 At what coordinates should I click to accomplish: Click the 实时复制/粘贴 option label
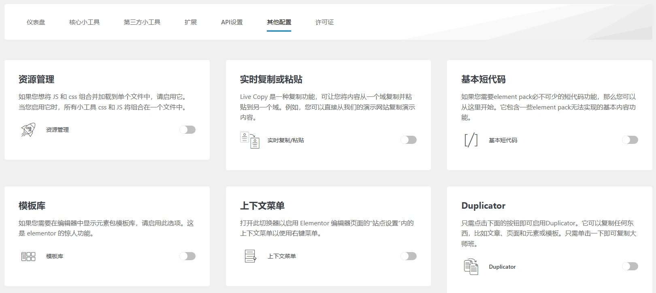pos(286,140)
